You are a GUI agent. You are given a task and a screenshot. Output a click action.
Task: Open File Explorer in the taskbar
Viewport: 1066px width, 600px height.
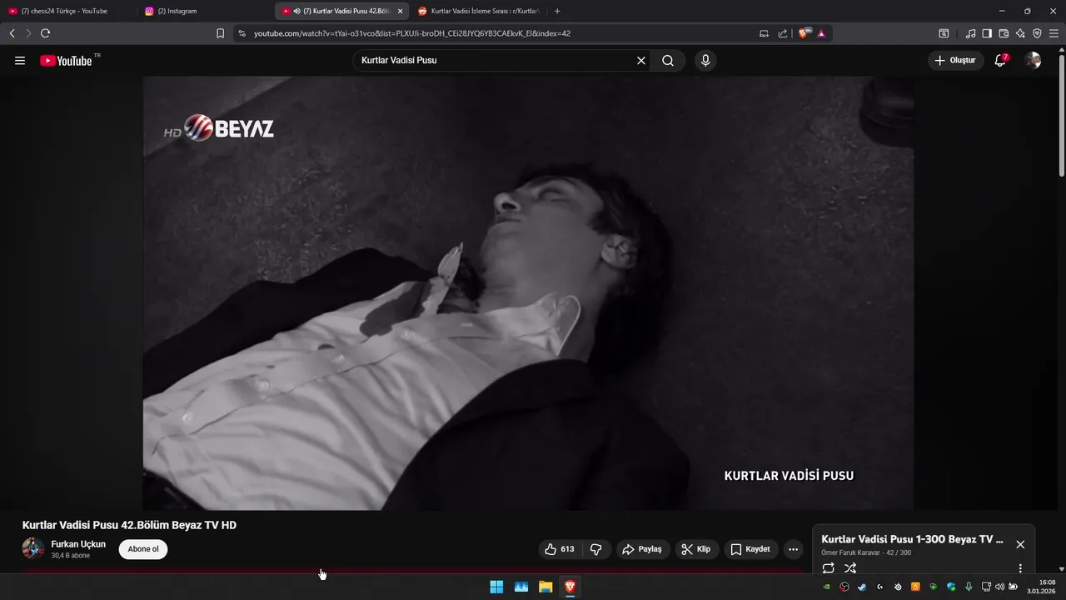click(x=545, y=587)
